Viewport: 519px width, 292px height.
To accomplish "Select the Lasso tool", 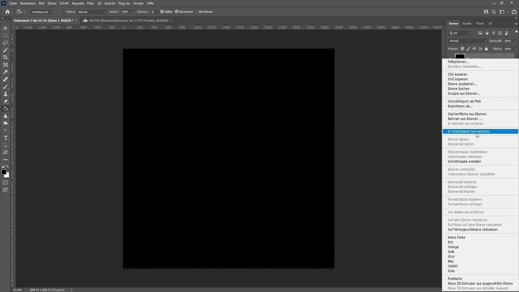I will point(5,43).
